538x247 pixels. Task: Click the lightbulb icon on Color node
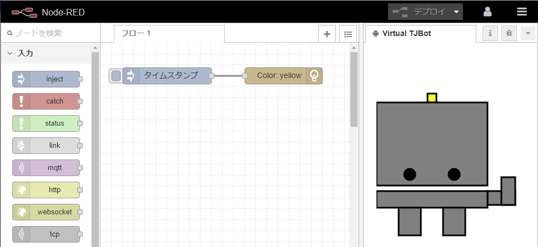314,76
